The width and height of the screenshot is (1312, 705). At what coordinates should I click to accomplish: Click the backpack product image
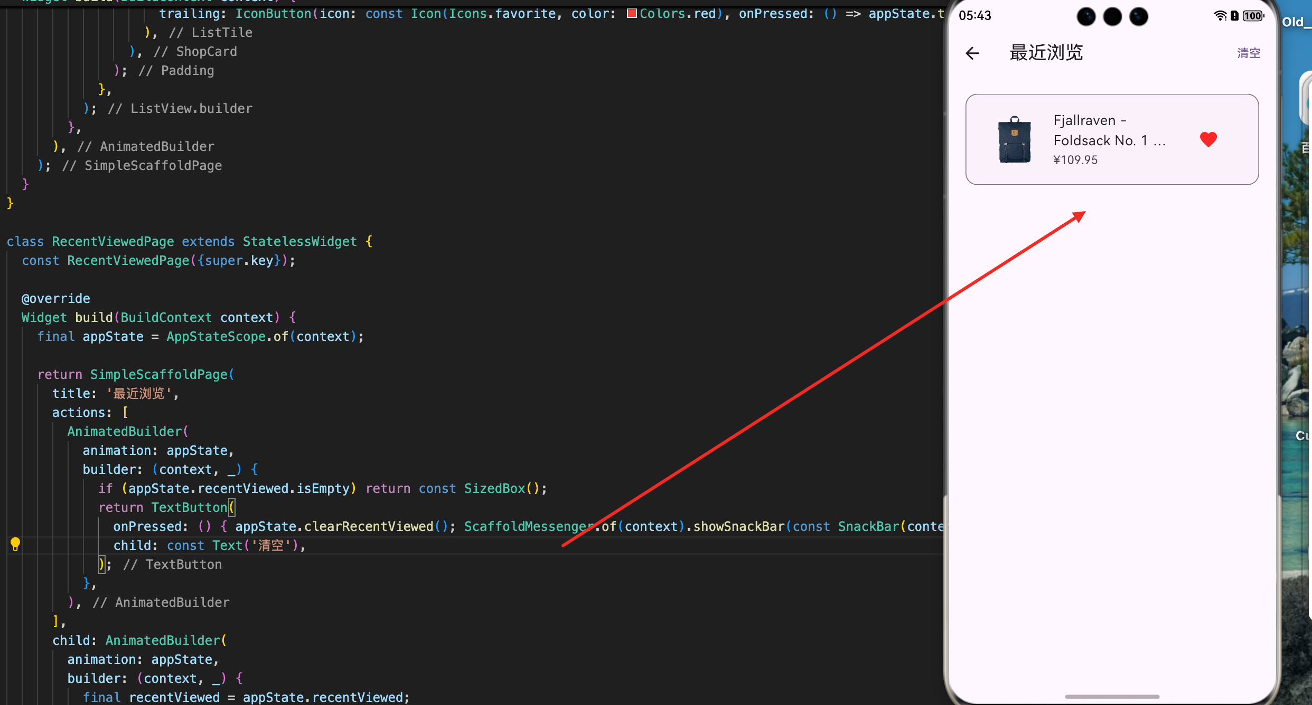coord(1014,140)
